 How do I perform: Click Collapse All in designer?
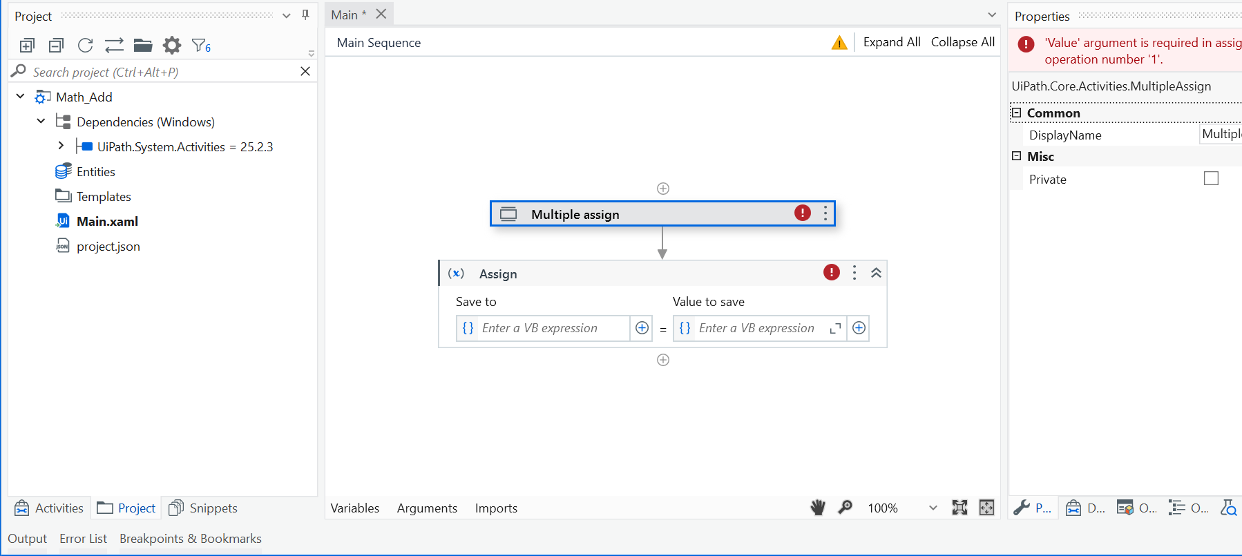point(963,42)
